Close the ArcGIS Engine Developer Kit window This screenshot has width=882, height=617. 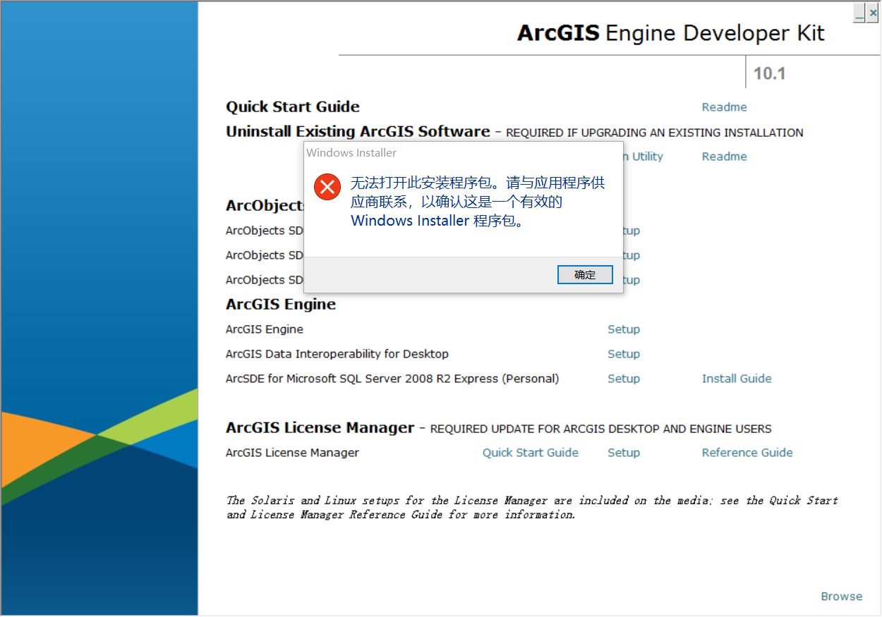[873, 13]
